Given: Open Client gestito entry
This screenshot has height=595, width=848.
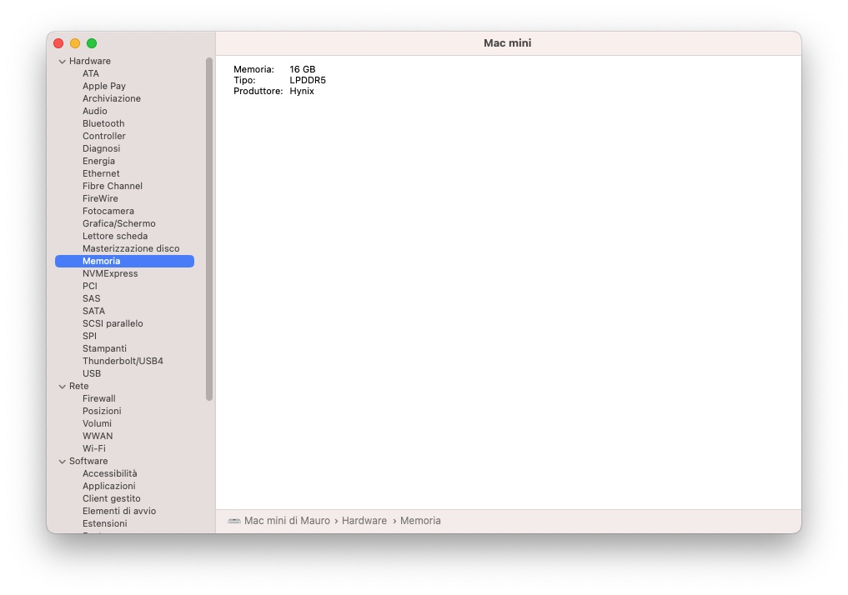Looking at the screenshot, I should pos(112,498).
